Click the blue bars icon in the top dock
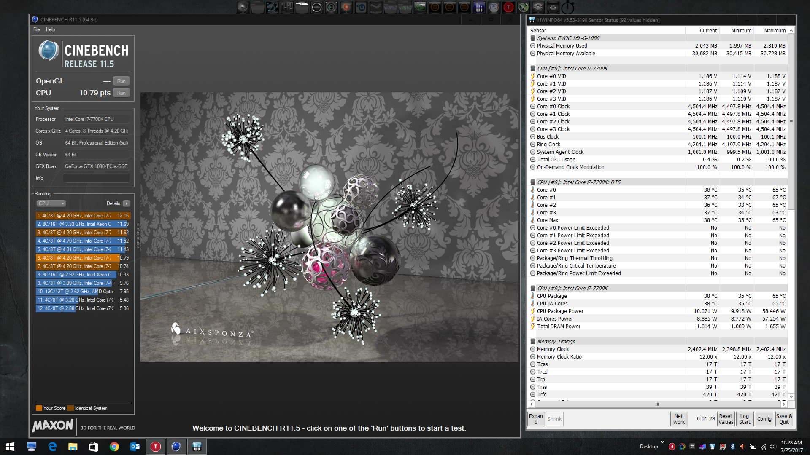Screen dimensions: 810x455 [479, 7]
